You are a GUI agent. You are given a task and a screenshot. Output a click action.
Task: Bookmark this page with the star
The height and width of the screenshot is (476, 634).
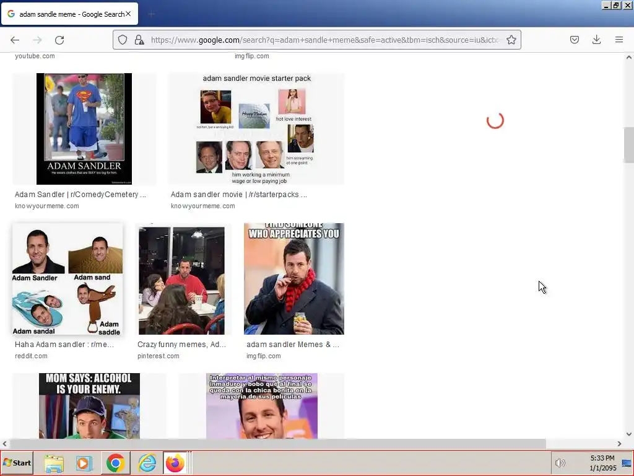[x=511, y=40]
